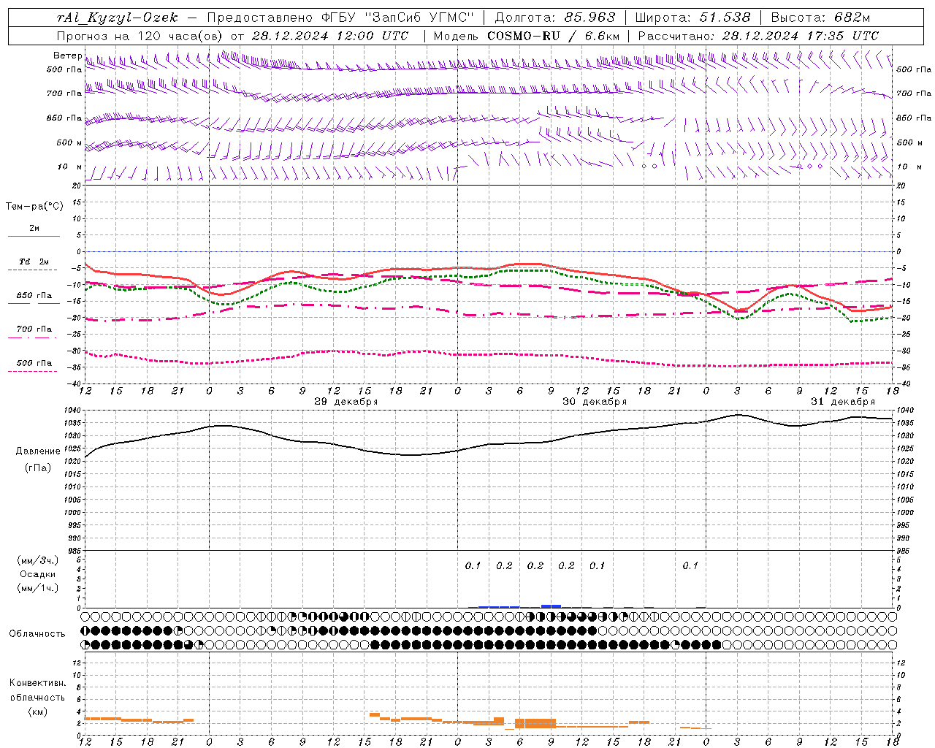This screenshot has height=748, width=935.
Task: Select the Широта: 51.538 latitude value
Action: click(x=692, y=18)
